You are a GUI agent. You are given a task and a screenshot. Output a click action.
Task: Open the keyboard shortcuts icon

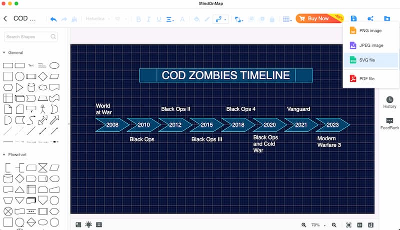click(x=99, y=225)
